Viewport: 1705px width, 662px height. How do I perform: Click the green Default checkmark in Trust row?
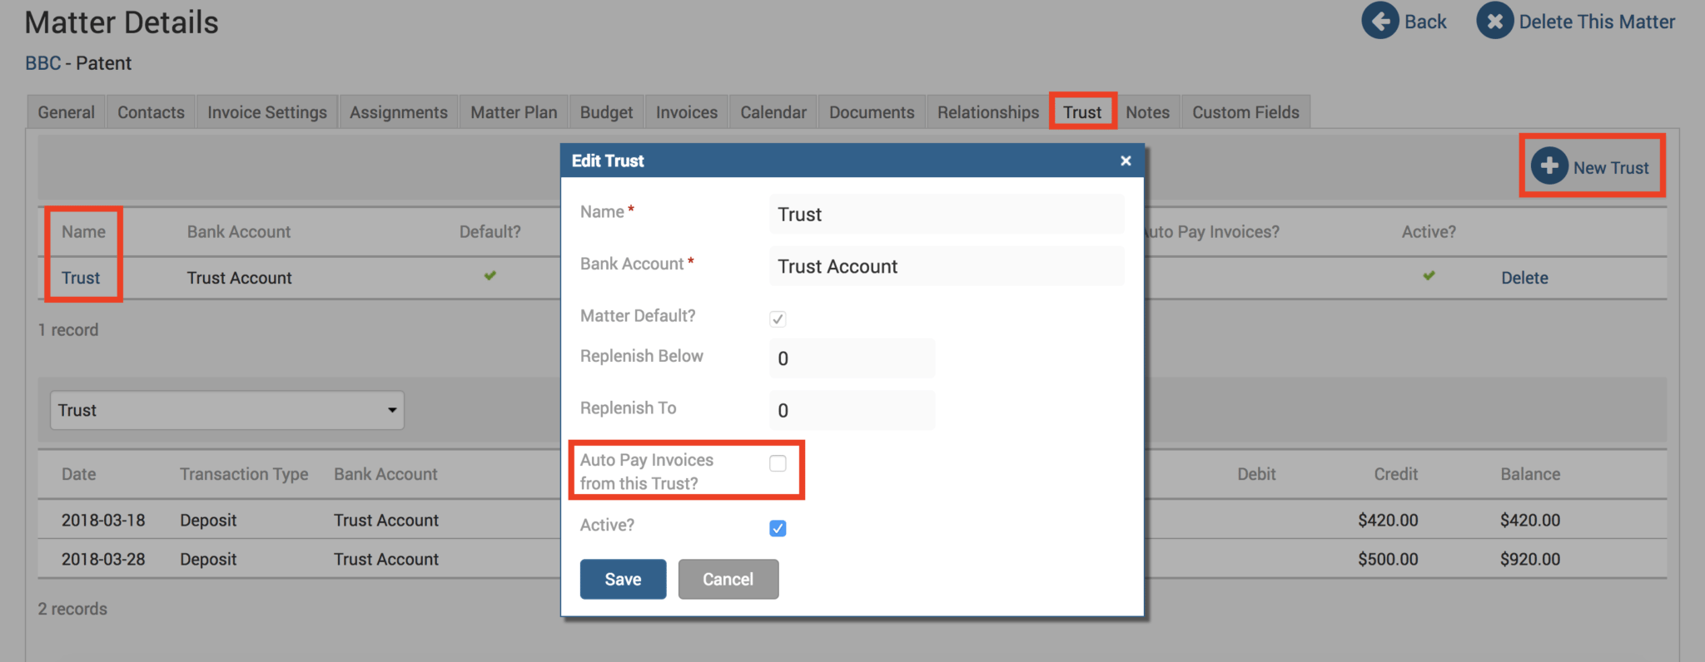pos(490,276)
